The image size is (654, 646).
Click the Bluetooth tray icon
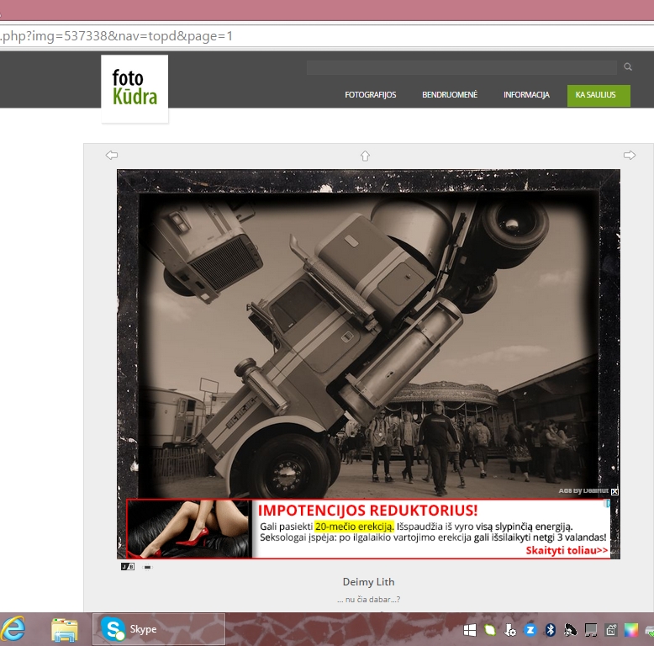[x=551, y=629]
